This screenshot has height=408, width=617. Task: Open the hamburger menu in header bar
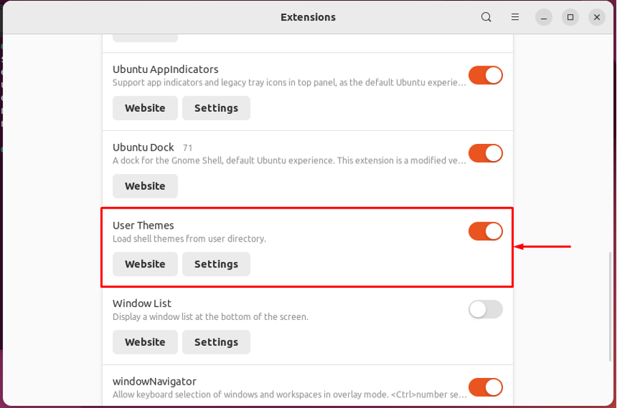point(515,17)
